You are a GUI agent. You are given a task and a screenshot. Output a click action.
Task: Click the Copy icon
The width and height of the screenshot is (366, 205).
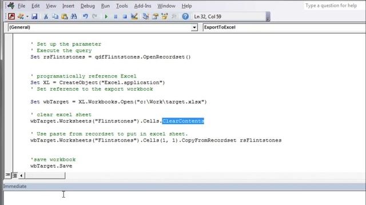coord(55,17)
